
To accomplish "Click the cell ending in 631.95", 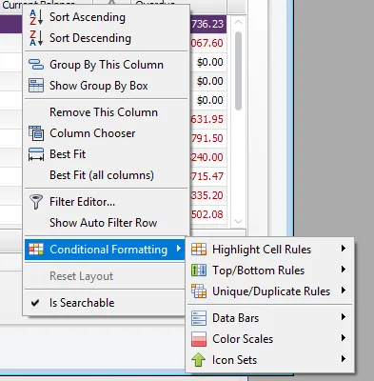I will point(208,119).
